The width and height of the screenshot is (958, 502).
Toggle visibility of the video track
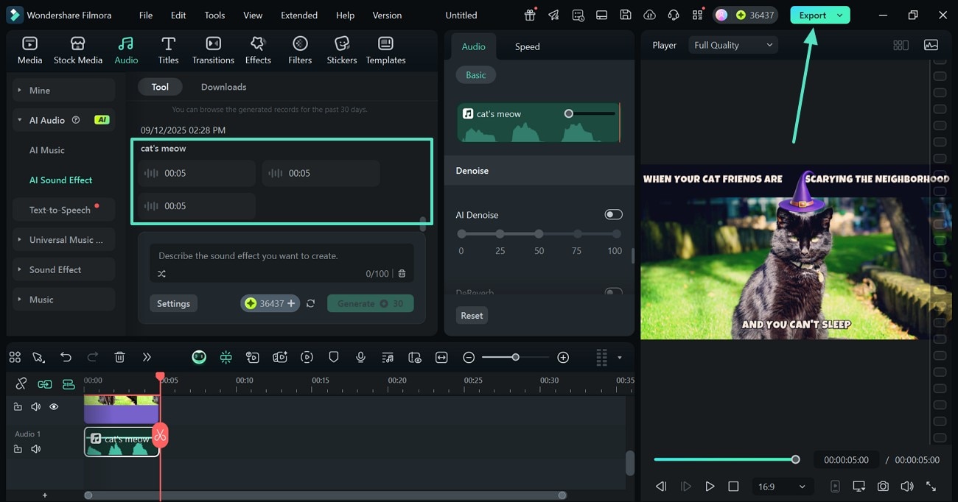point(53,406)
